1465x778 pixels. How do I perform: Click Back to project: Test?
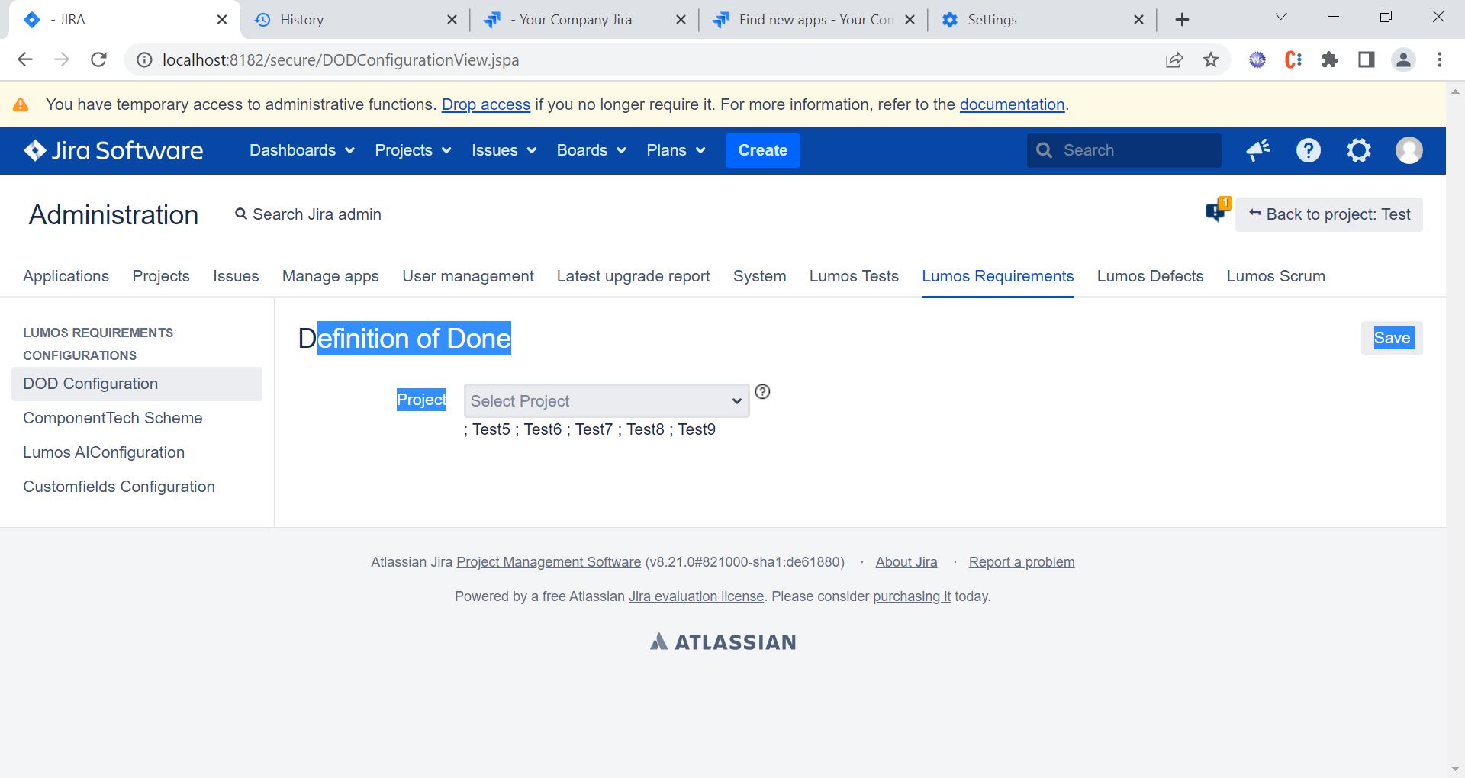(x=1329, y=214)
